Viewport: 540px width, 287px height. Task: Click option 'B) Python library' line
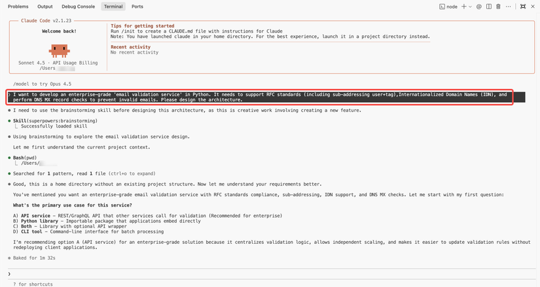click(x=107, y=221)
